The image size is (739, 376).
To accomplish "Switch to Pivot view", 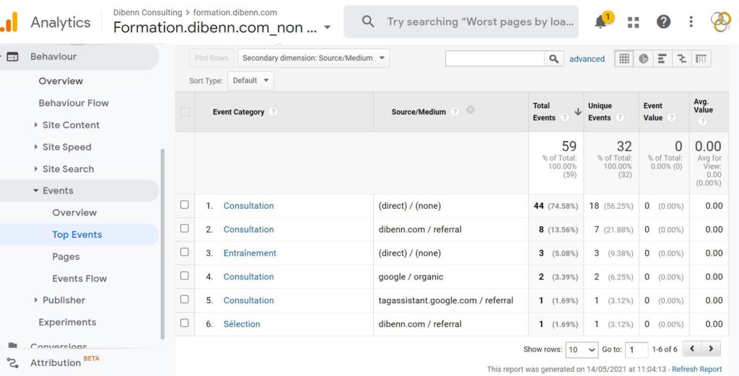I will 701,59.
